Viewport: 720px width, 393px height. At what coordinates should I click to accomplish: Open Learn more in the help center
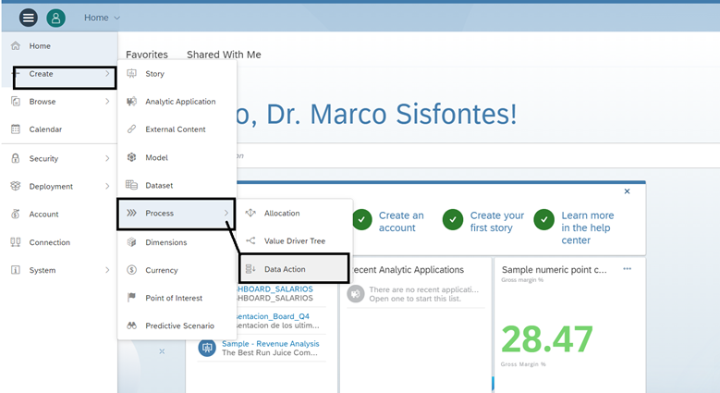coord(587,227)
